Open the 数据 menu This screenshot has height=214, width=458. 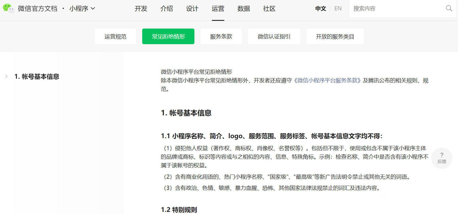click(x=244, y=8)
